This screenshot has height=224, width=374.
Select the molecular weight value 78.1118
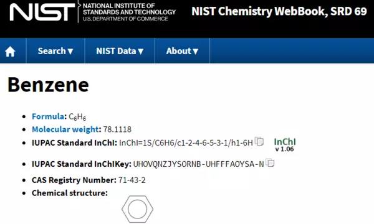click(x=117, y=129)
